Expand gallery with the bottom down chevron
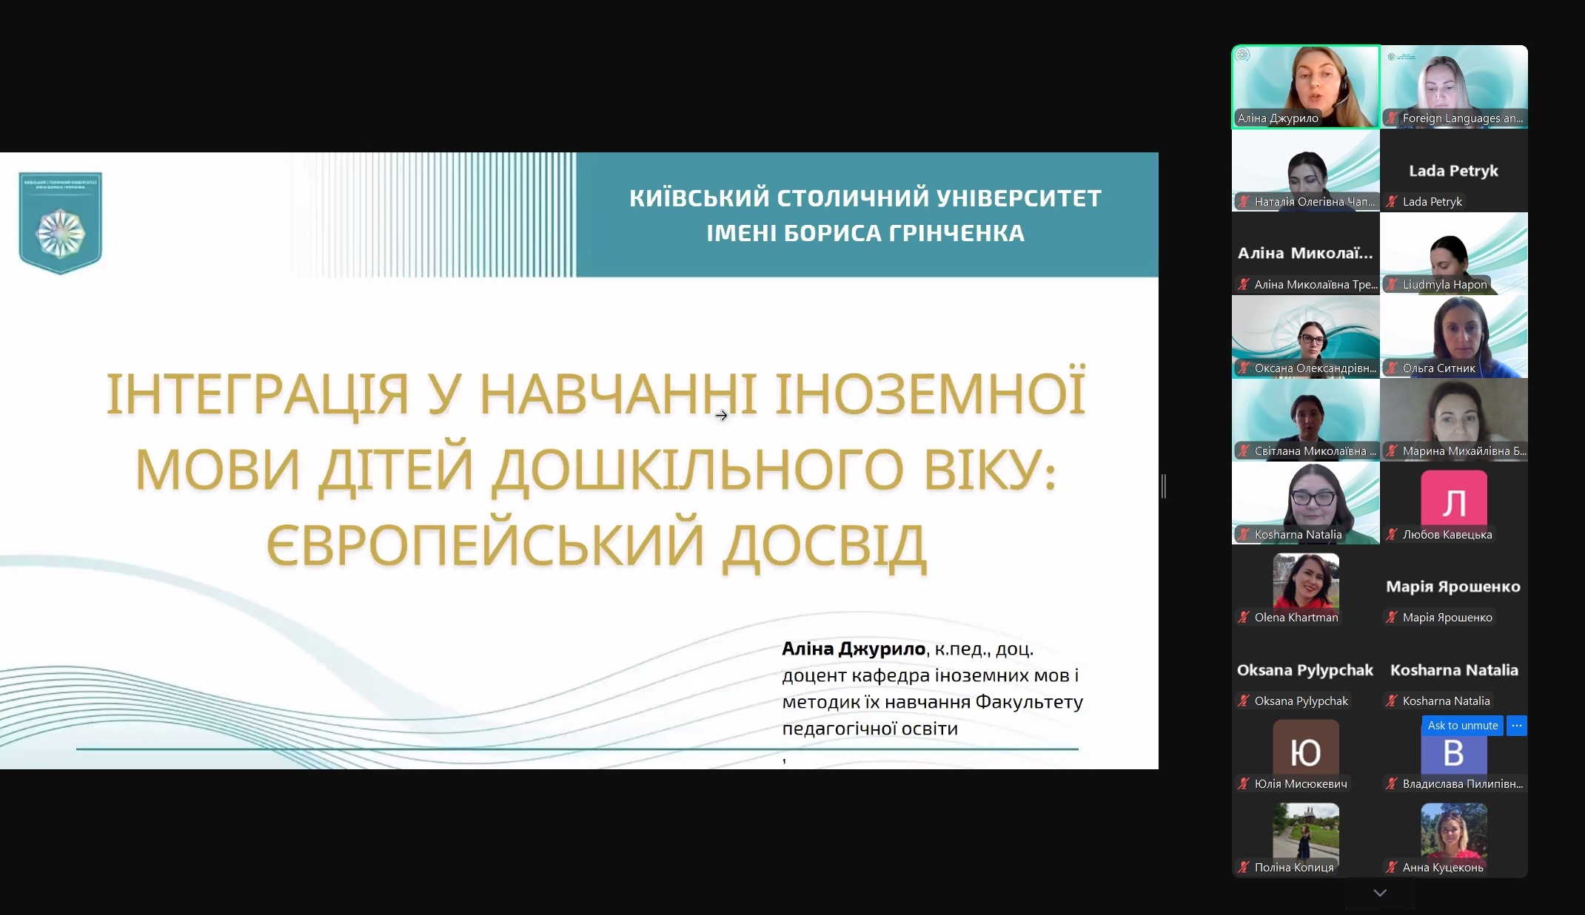The image size is (1585, 915). coord(1380,893)
